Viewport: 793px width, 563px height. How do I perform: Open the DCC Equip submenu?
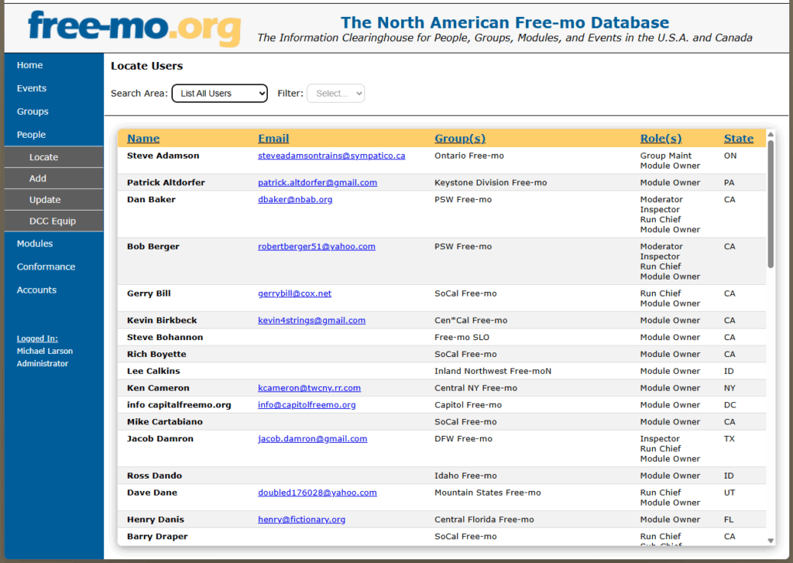click(53, 221)
